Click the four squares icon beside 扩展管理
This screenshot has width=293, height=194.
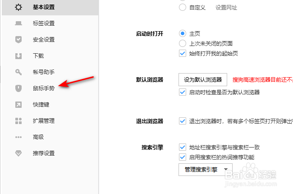pyautogui.click(x=18, y=121)
